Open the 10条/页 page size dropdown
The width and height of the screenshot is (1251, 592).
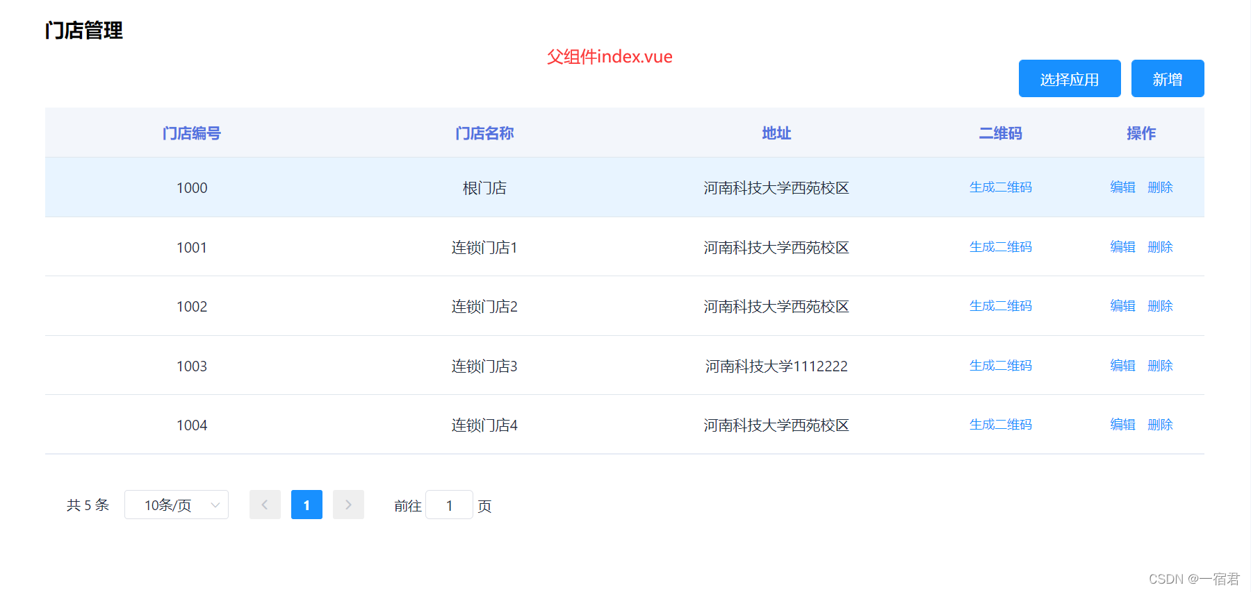point(177,505)
